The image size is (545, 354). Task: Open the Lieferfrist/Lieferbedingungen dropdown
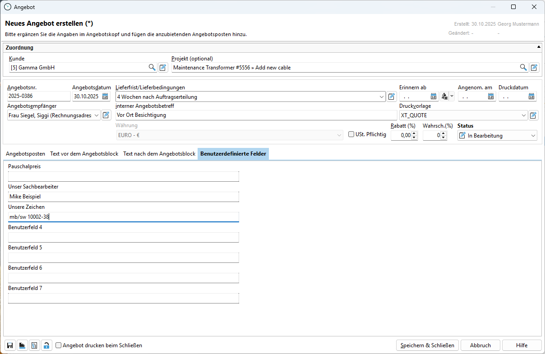(x=382, y=97)
